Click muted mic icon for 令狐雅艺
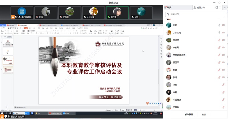The width and height of the screenshot is (228, 119). pyautogui.click(x=223, y=100)
